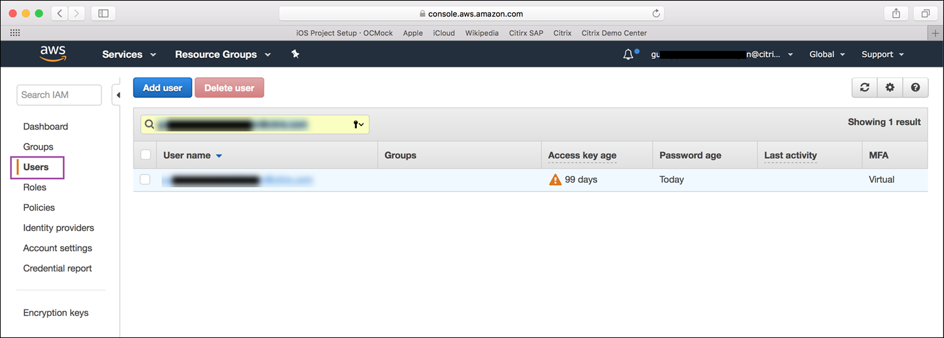Check the box for the listed user

click(x=145, y=180)
